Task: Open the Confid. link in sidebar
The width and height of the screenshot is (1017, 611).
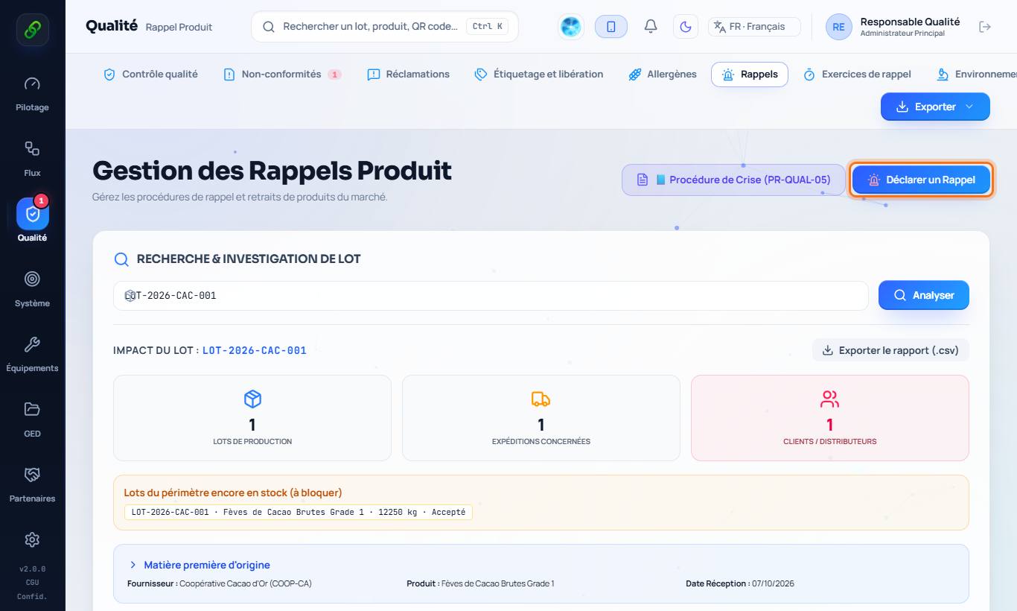Action: coord(32,596)
